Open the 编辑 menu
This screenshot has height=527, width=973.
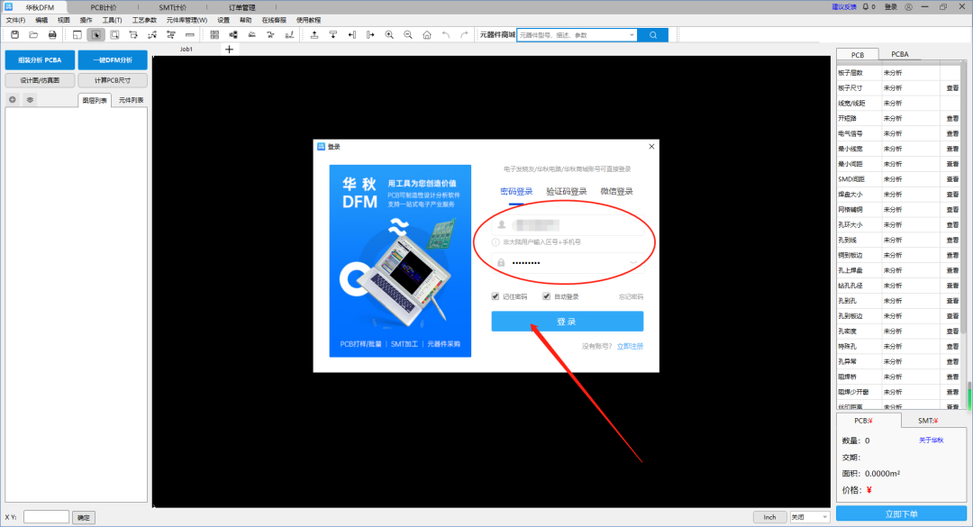[x=41, y=20]
